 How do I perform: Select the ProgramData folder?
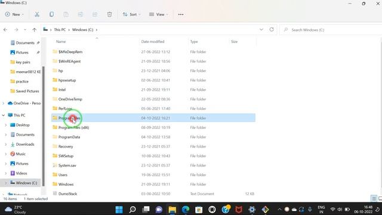click(153, 137)
